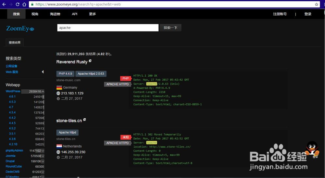
Task: Select the phpMyAdmin webapp filter
Action: (x=14, y=151)
